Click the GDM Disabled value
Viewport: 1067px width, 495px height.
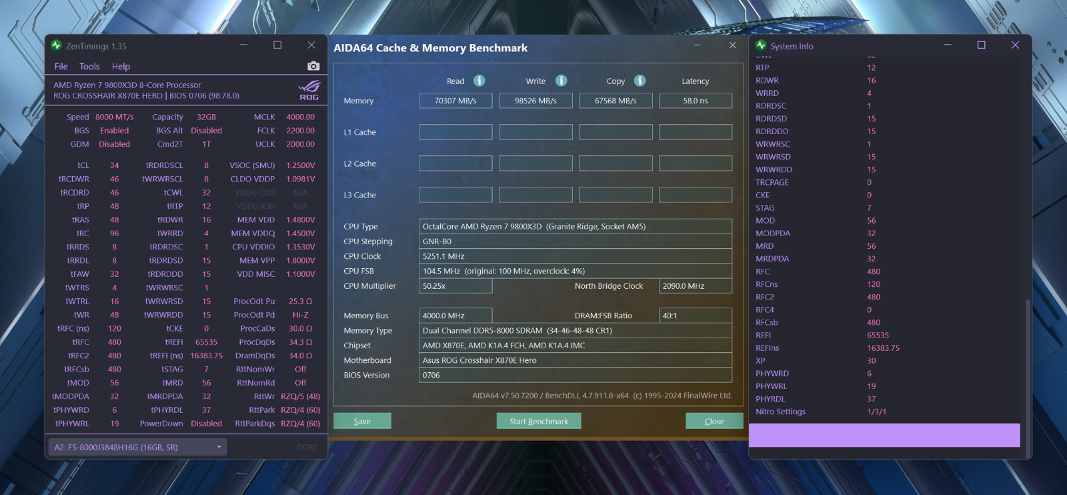pos(115,144)
